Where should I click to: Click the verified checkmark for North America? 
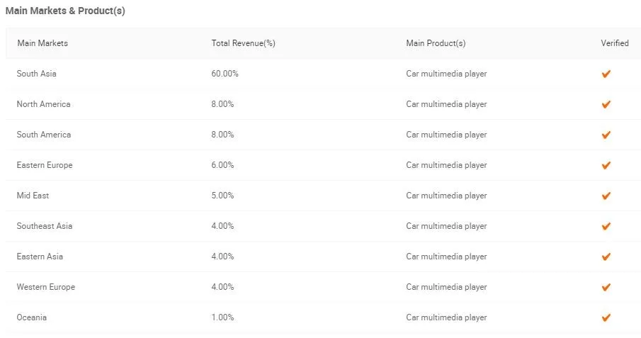606,104
